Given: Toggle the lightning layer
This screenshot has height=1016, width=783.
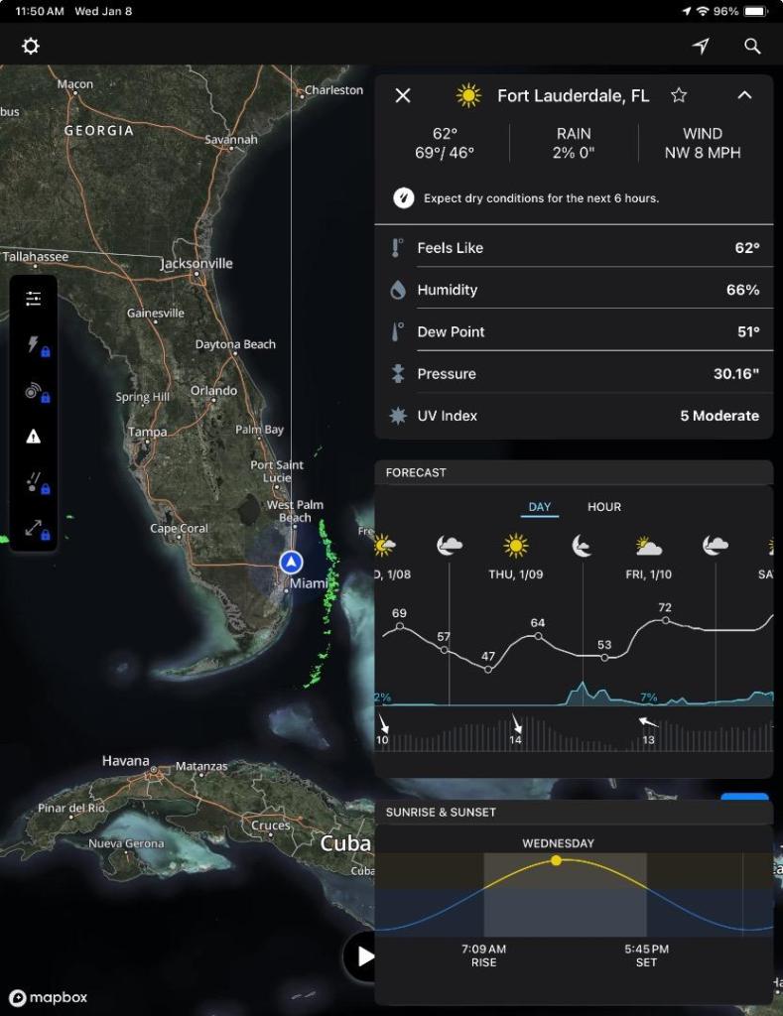Looking at the screenshot, I should [34, 345].
